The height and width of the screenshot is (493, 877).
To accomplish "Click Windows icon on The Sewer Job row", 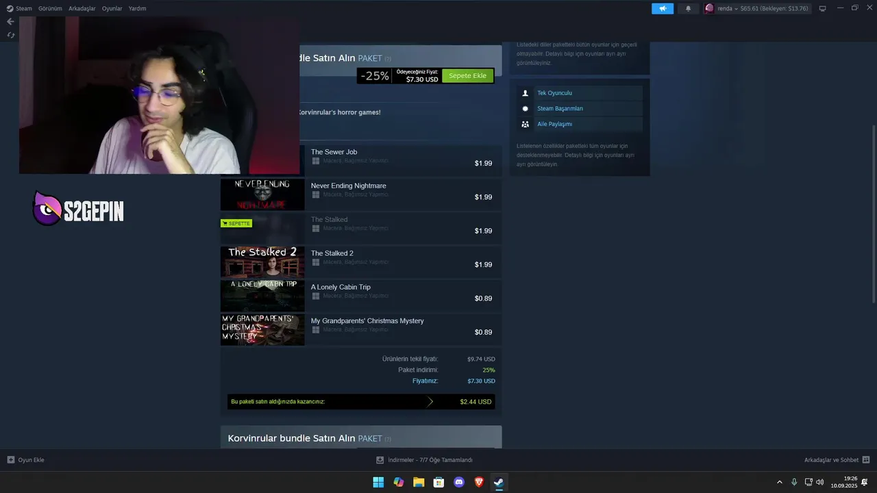I will coord(316,161).
